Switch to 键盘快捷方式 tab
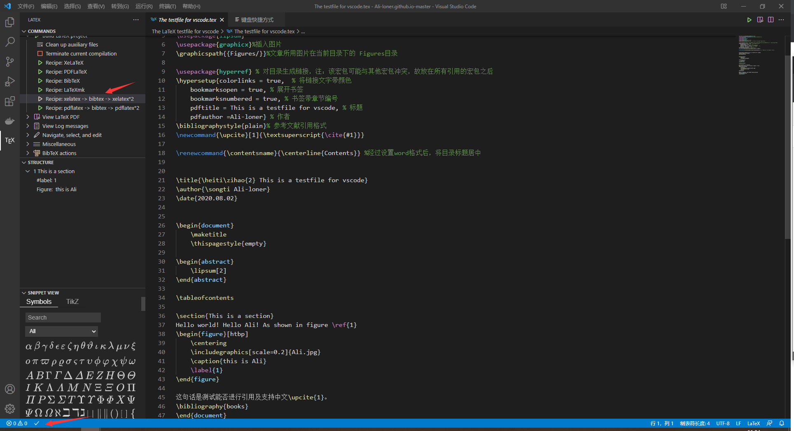794x431 pixels. 257,20
